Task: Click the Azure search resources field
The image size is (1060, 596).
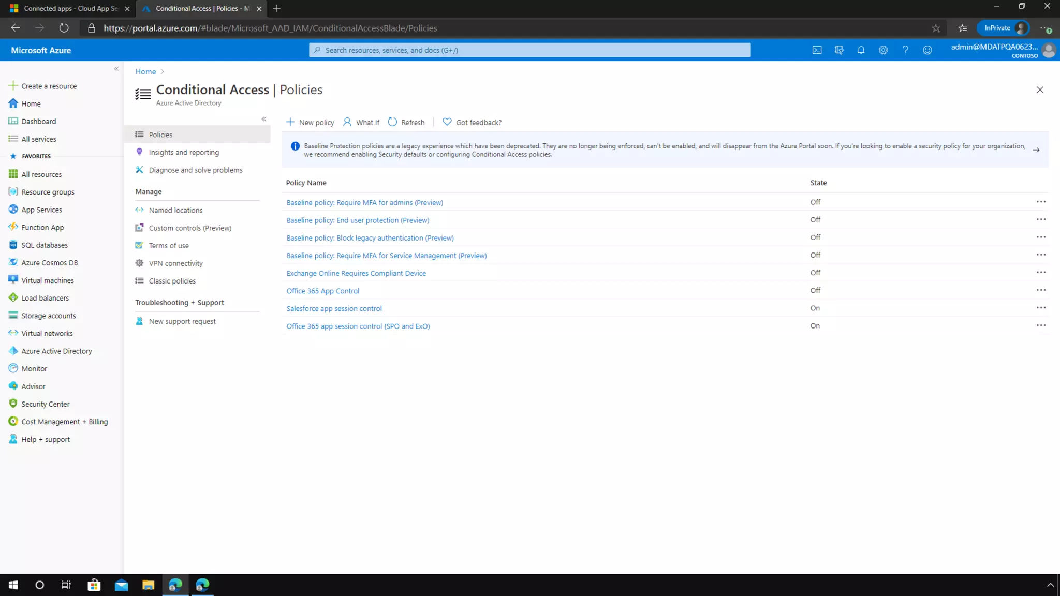Action: pyautogui.click(x=529, y=50)
